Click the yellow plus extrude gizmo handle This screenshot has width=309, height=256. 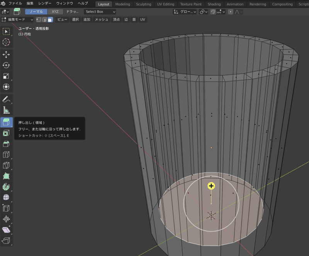211,186
